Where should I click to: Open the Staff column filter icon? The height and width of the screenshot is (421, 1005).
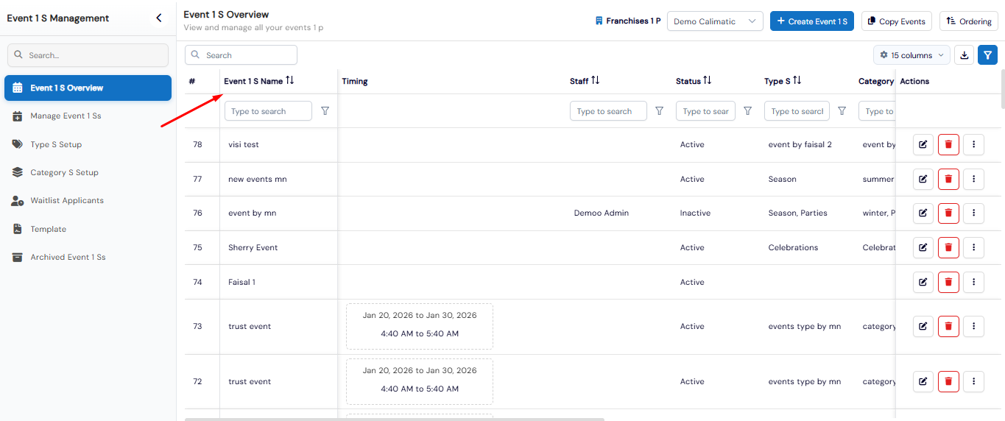click(x=659, y=111)
